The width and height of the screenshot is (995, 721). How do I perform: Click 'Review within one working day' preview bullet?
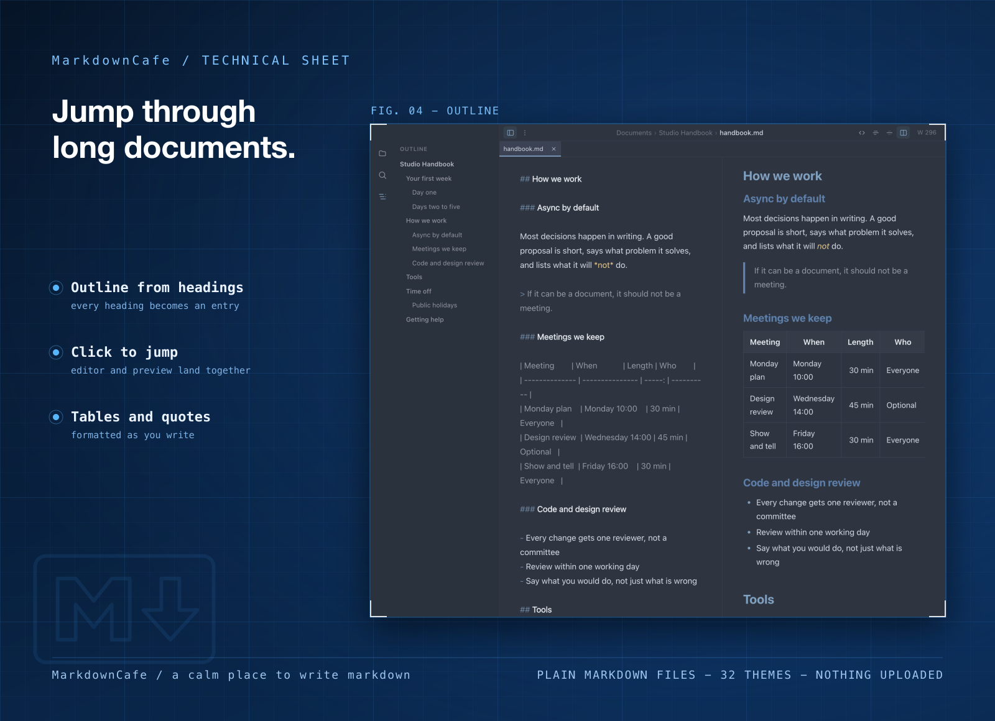click(813, 533)
